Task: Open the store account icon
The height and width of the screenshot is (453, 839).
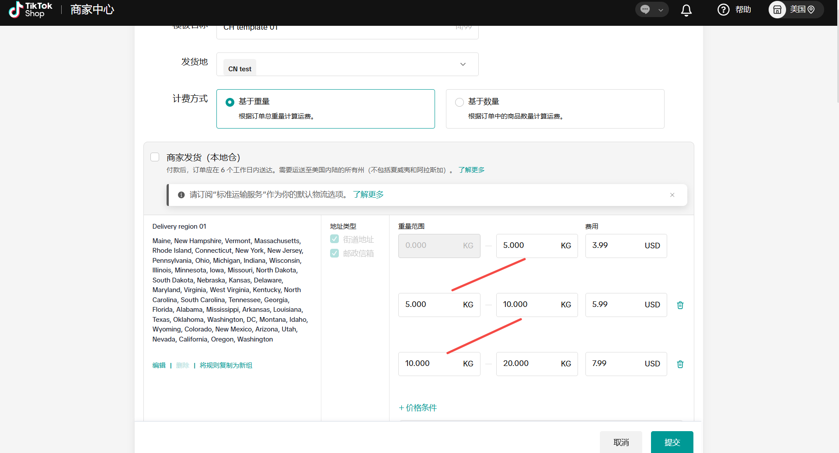Action: pyautogui.click(x=777, y=10)
